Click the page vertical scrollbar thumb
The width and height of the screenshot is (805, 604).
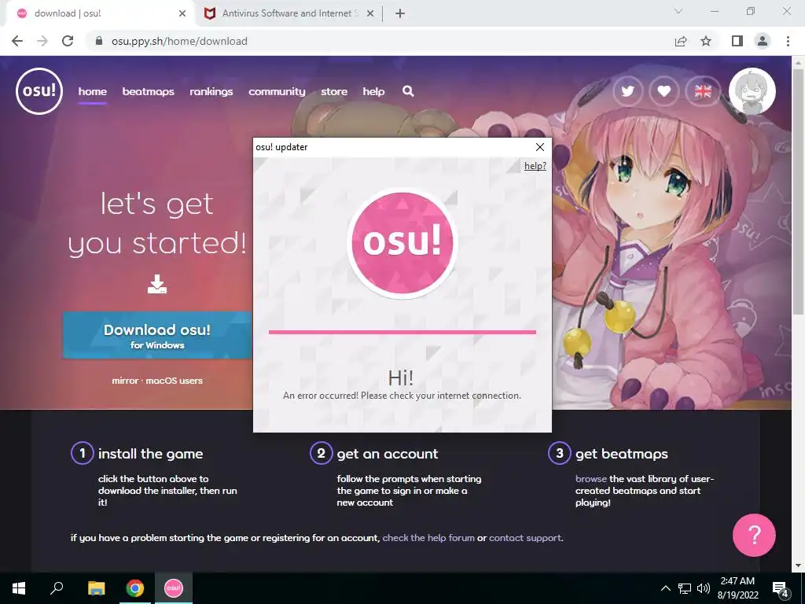tap(798, 190)
